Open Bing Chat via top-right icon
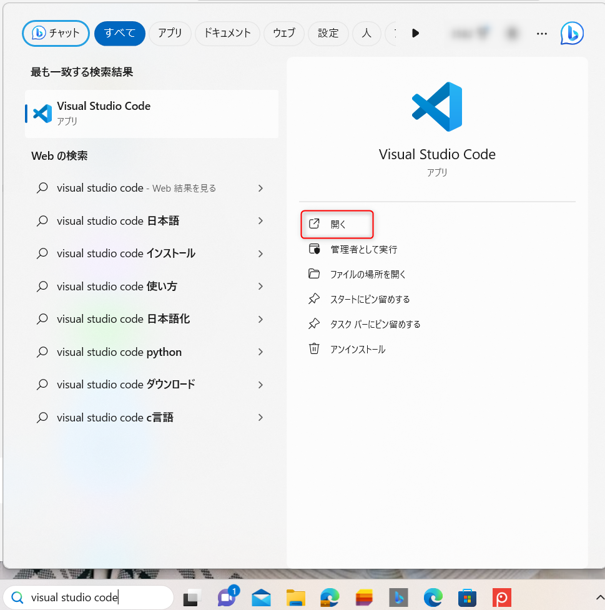The image size is (605, 610). point(572,34)
